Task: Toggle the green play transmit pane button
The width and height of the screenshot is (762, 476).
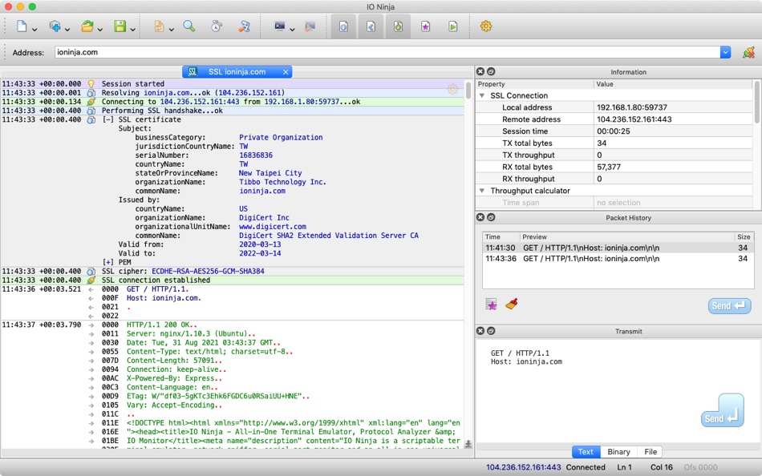Action: point(452,26)
